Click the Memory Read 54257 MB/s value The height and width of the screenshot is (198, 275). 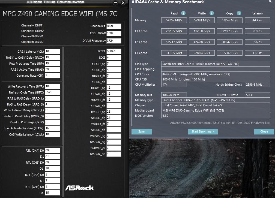click(x=174, y=20)
